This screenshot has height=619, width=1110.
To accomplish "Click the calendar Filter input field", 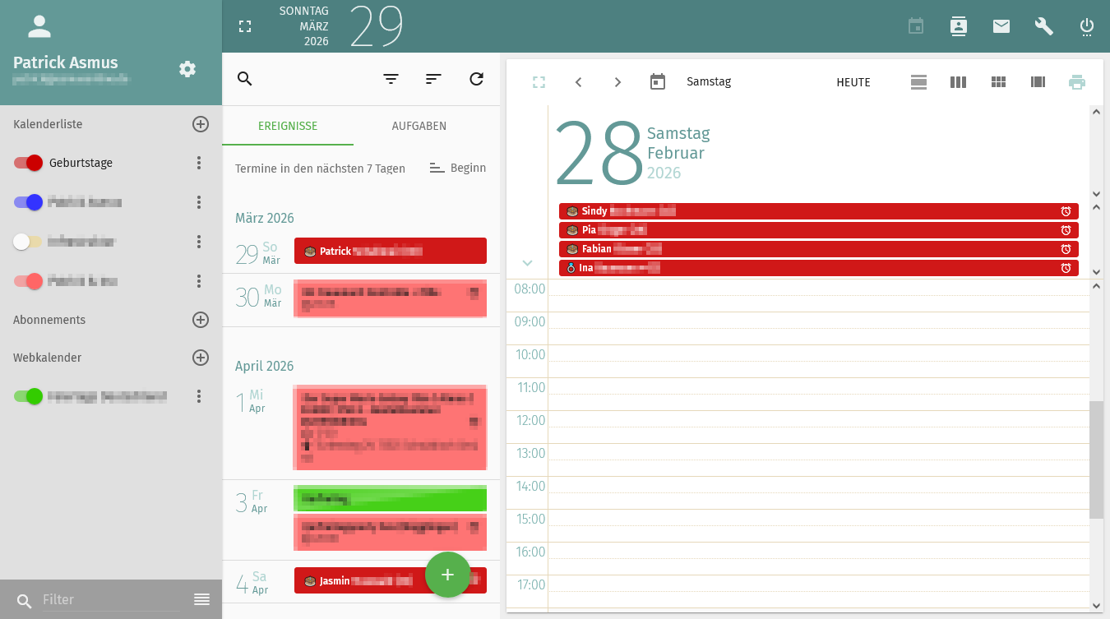I will (111, 600).
